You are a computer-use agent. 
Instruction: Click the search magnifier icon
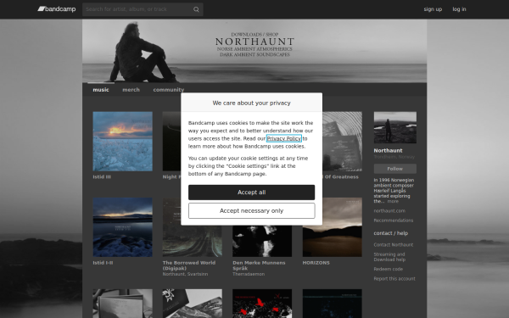click(x=196, y=9)
